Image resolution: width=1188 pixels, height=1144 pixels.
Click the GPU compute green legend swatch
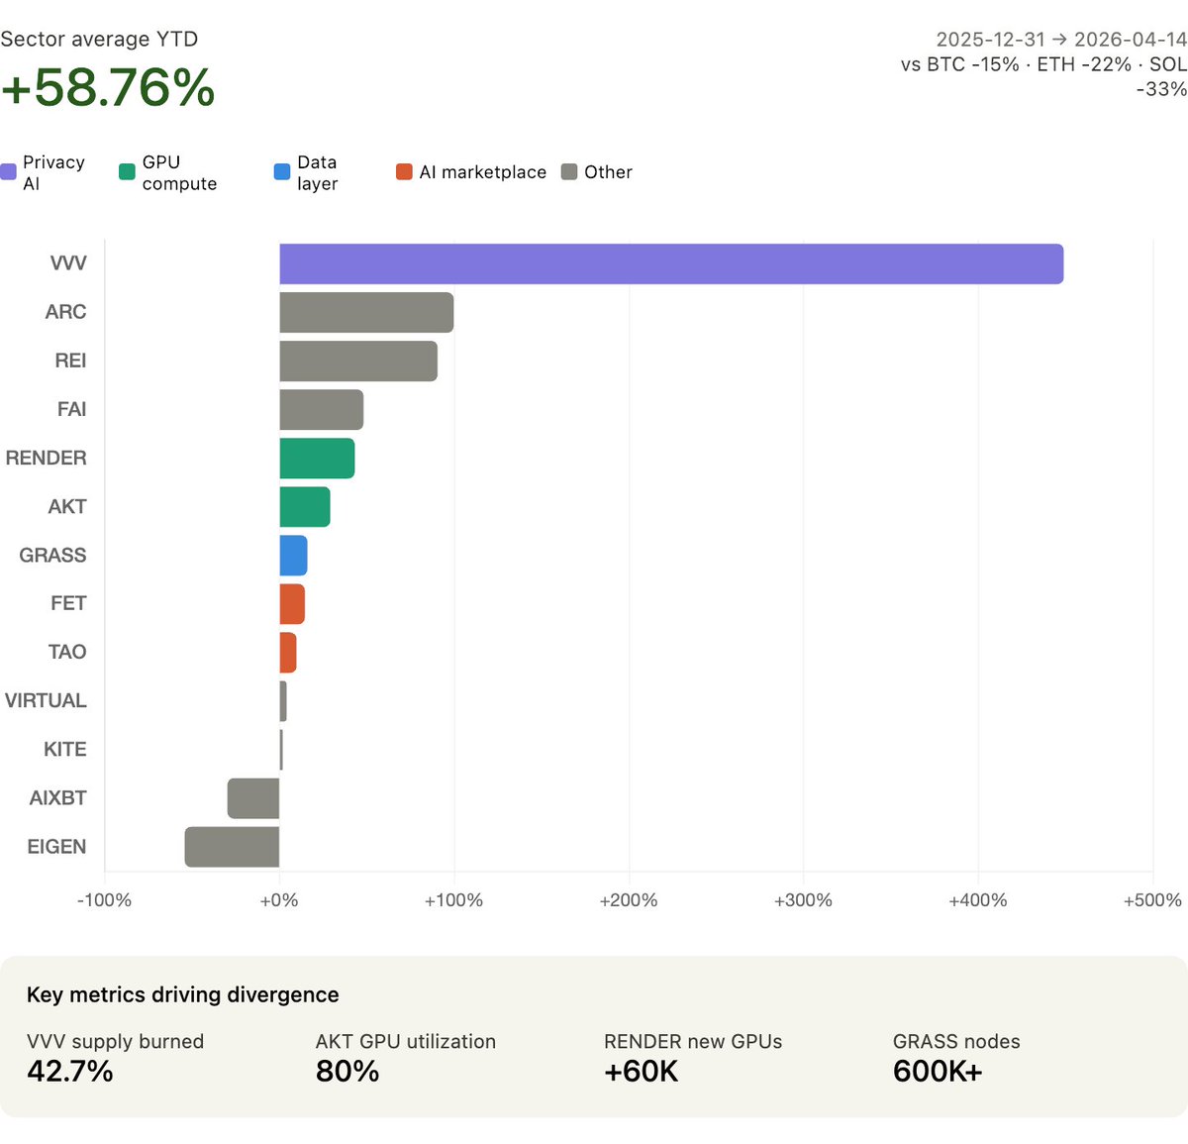click(x=127, y=172)
